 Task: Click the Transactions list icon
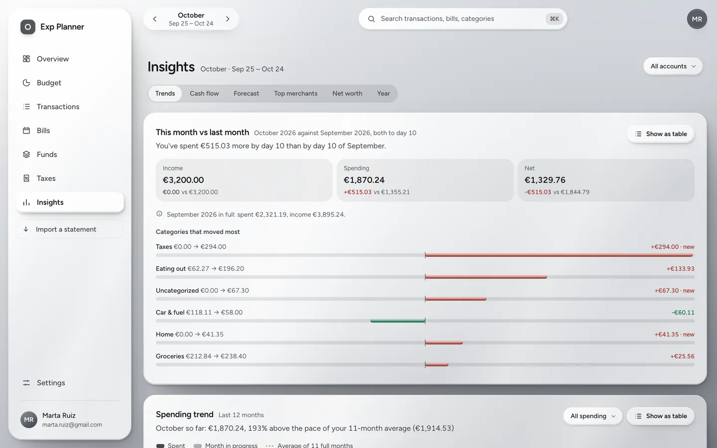point(26,107)
